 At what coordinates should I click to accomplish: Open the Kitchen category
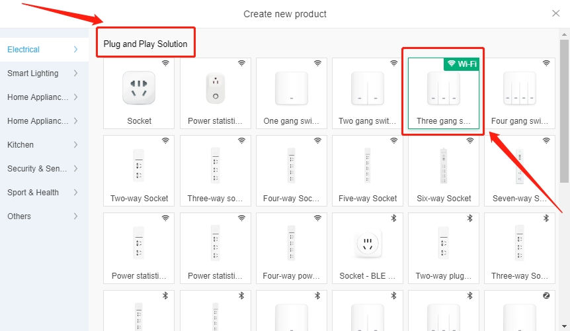pyautogui.click(x=44, y=145)
